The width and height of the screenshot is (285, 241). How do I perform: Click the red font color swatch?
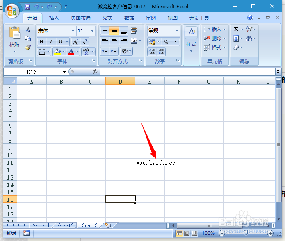click(71, 52)
